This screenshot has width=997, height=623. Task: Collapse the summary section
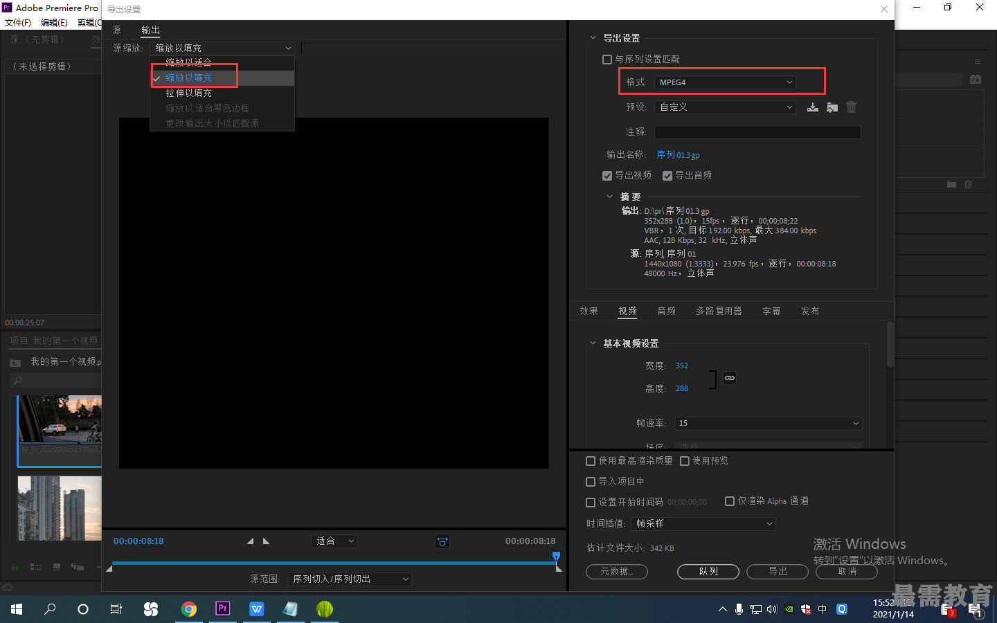[609, 197]
